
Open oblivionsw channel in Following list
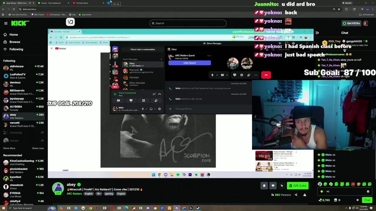[23, 68]
